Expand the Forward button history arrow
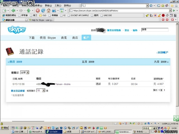The height and width of the screenshot is (134, 179). pyautogui.click(x=25, y=11)
